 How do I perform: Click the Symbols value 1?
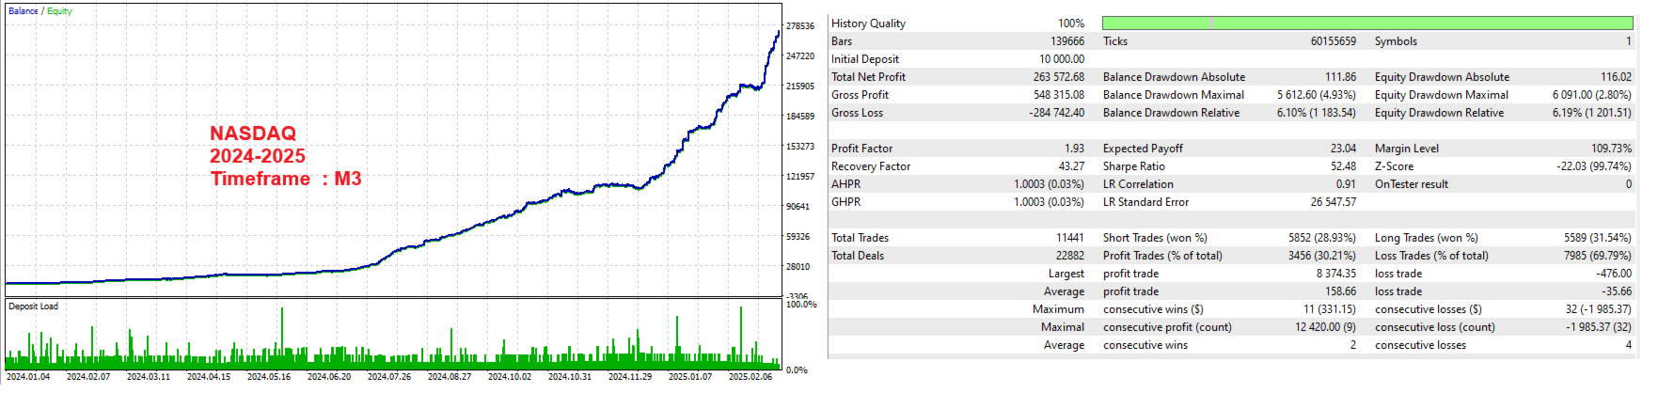click(x=1629, y=41)
